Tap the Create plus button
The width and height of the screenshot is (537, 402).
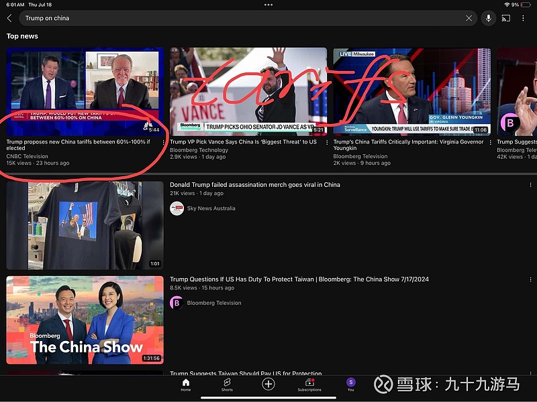tap(268, 384)
